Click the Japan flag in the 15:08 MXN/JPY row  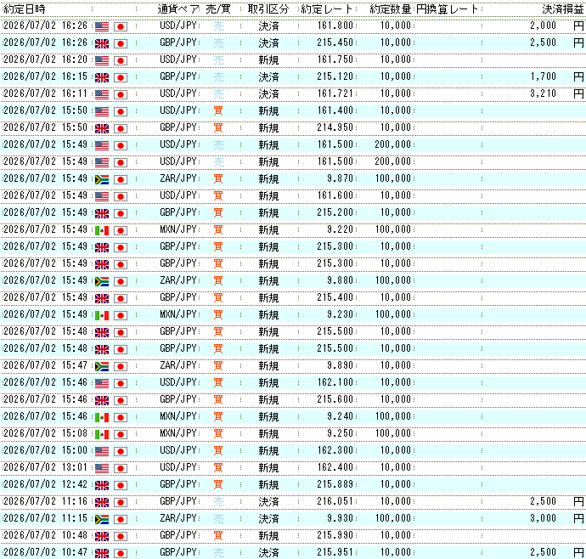tap(121, 434)
